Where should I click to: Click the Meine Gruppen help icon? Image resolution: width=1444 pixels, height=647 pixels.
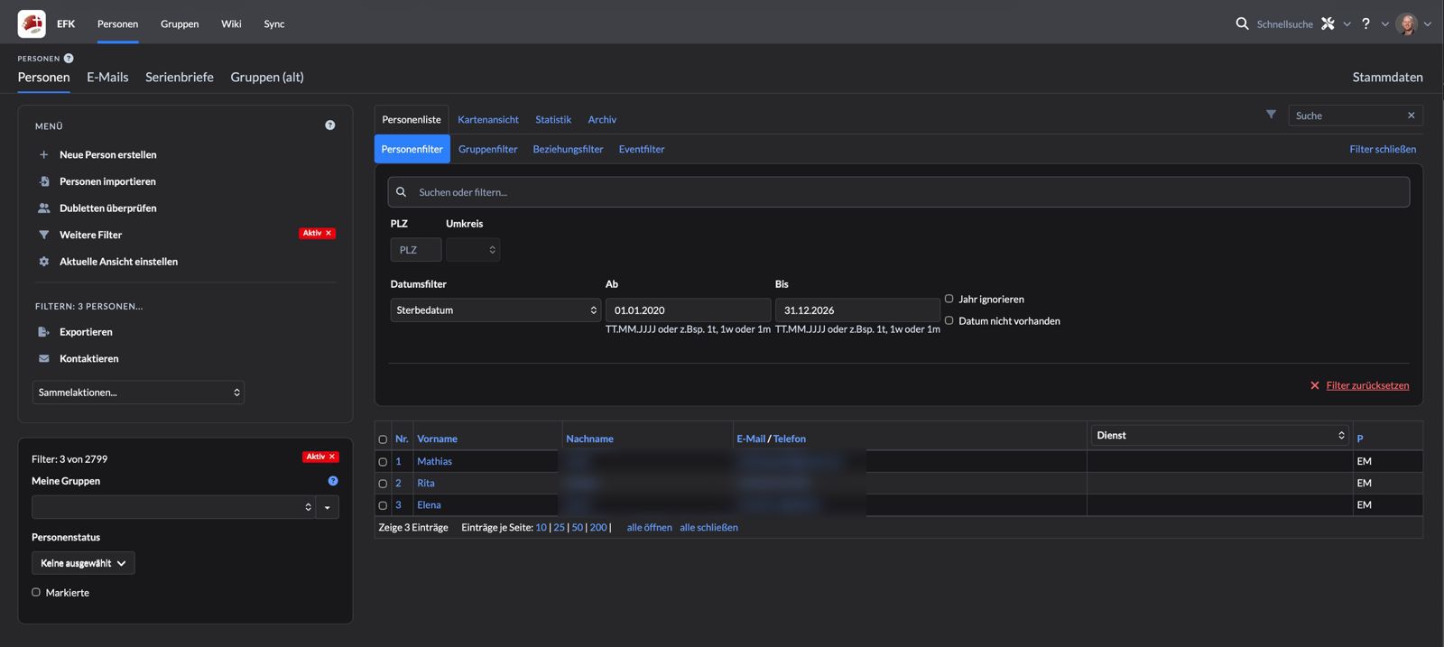pyautogui.click(x=333, y=481)
